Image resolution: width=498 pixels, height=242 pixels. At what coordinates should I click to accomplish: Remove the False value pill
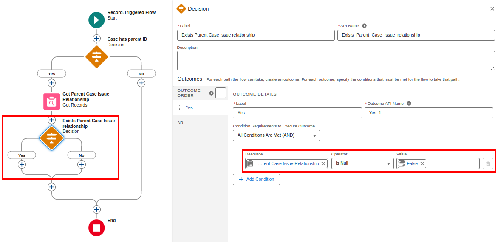[422, 163]
